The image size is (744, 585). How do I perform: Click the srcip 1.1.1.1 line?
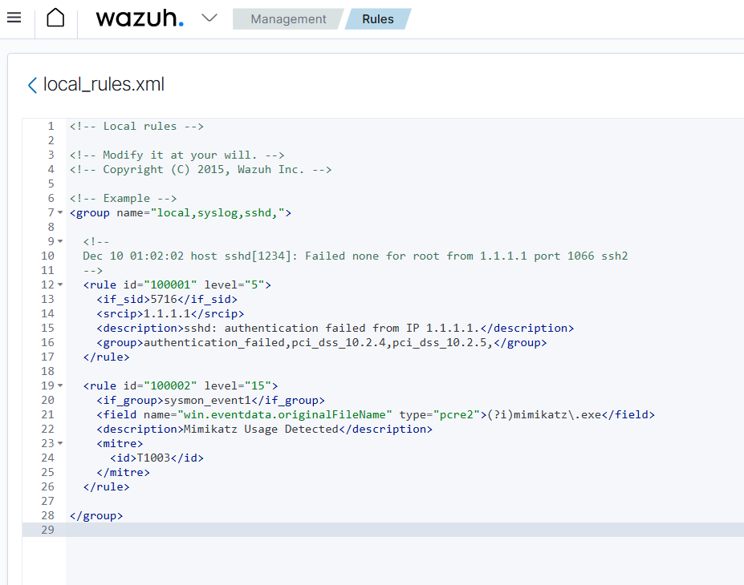pyautogui.click(x=170, y=314)
